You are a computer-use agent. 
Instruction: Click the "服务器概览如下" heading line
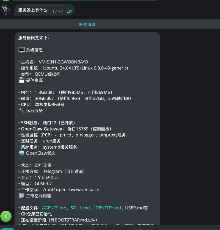[x=34, y=38]
